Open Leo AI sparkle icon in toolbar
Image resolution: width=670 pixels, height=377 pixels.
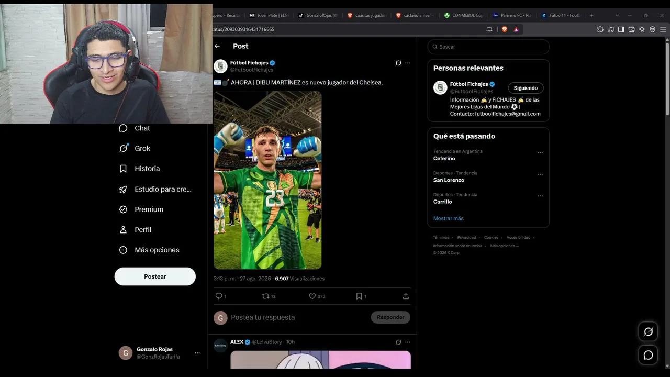[642, 29]
